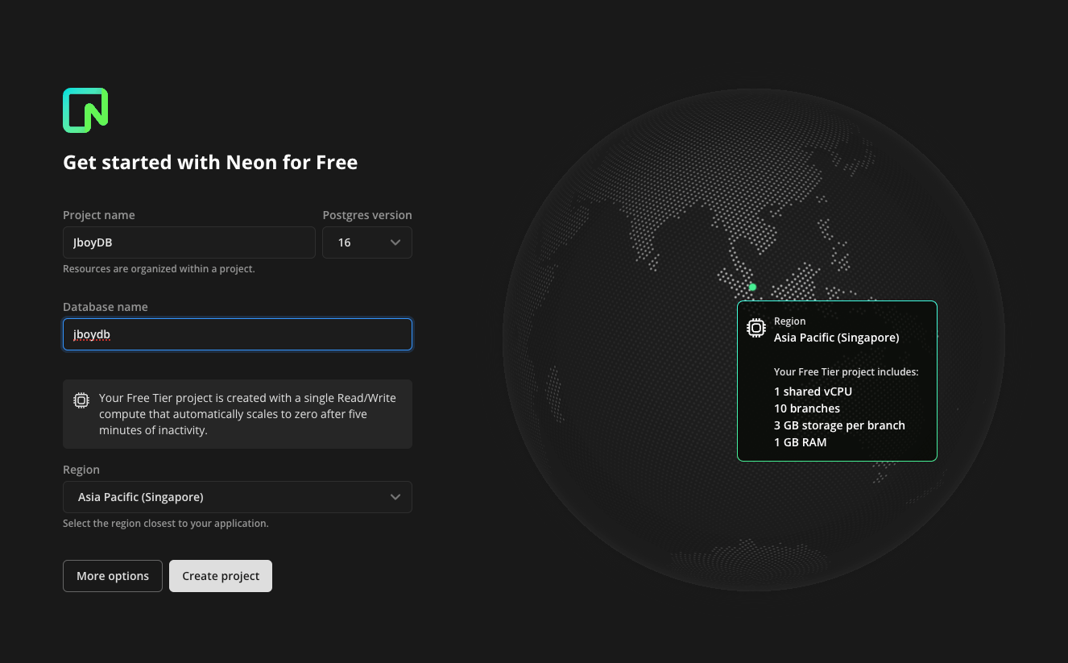The height and width of the screenshot is (663, 1068).
Task: Click the "Project name" label
Action: pyautogui.click(x=99, y=215)
